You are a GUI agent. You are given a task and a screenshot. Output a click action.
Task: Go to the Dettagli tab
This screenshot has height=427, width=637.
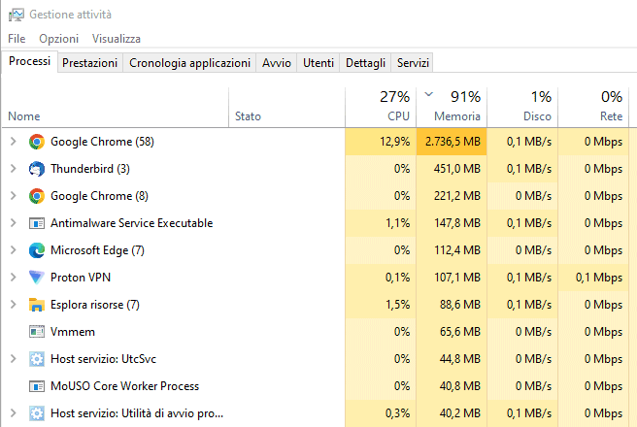(365, 63)
